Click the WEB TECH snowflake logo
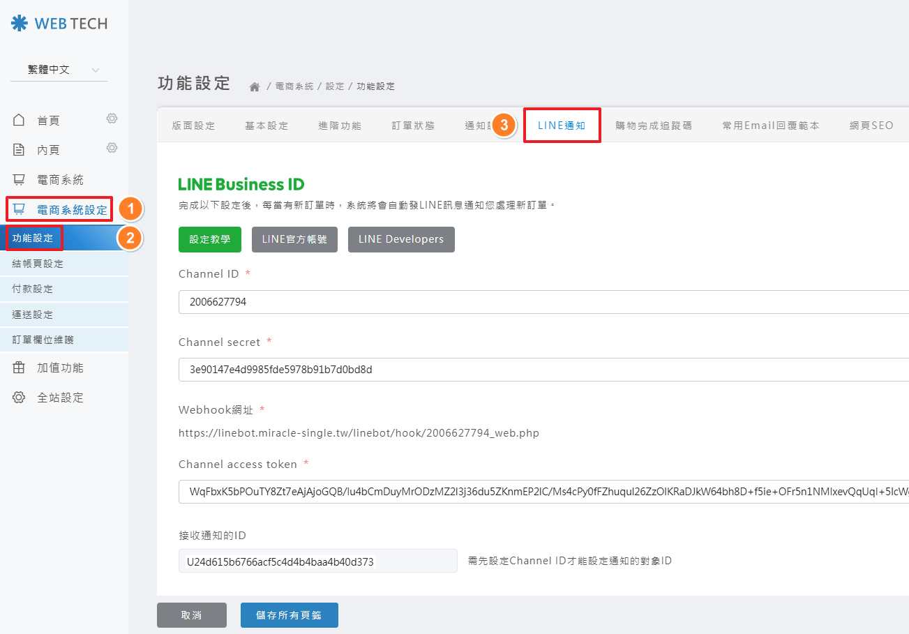 tap(19, 24)
